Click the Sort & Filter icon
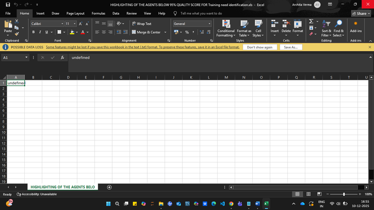 click(x=326, y=24)
